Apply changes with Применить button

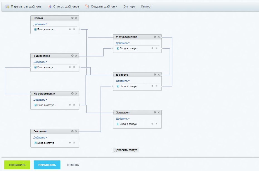coord(47,165)
